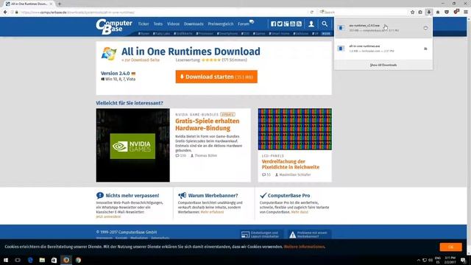Open ComputerBase RSS feed icon
This screenshot has height=265, width=471.
tap(299, 24)
